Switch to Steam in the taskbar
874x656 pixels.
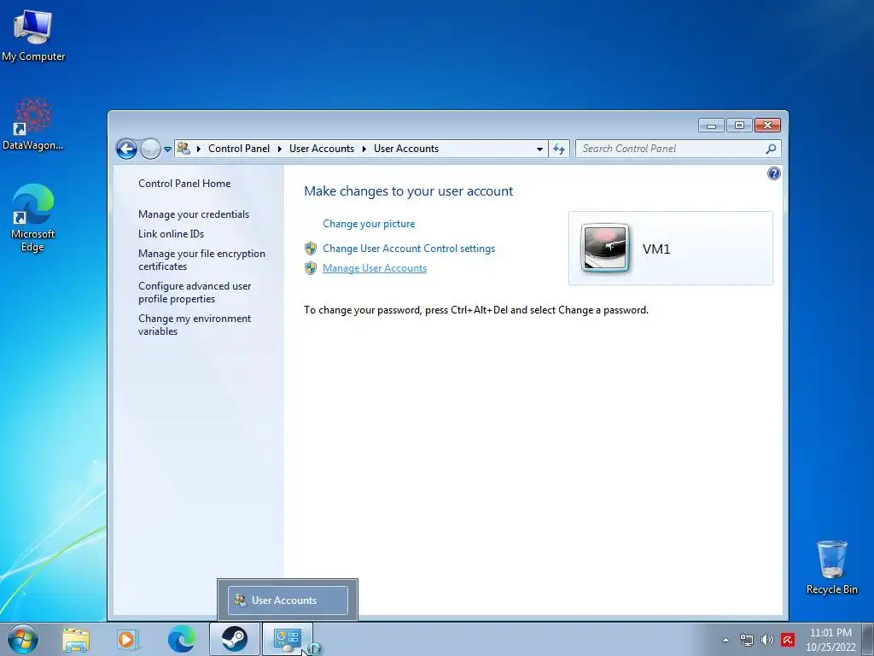click(235, 639)
